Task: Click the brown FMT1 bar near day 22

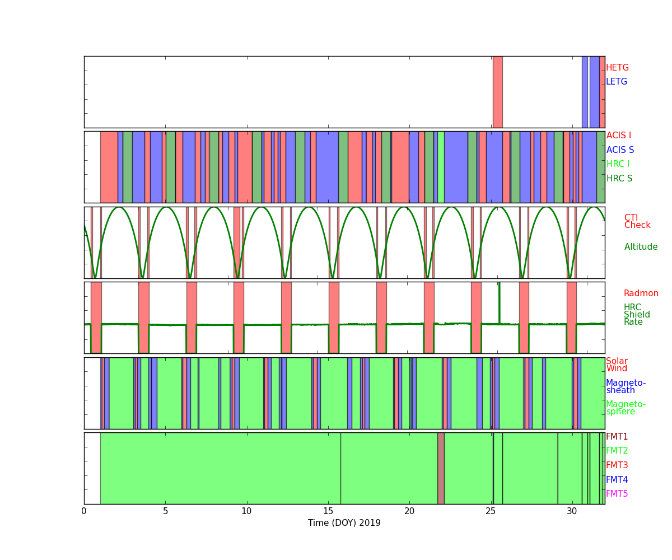Action: pos(441,468)
